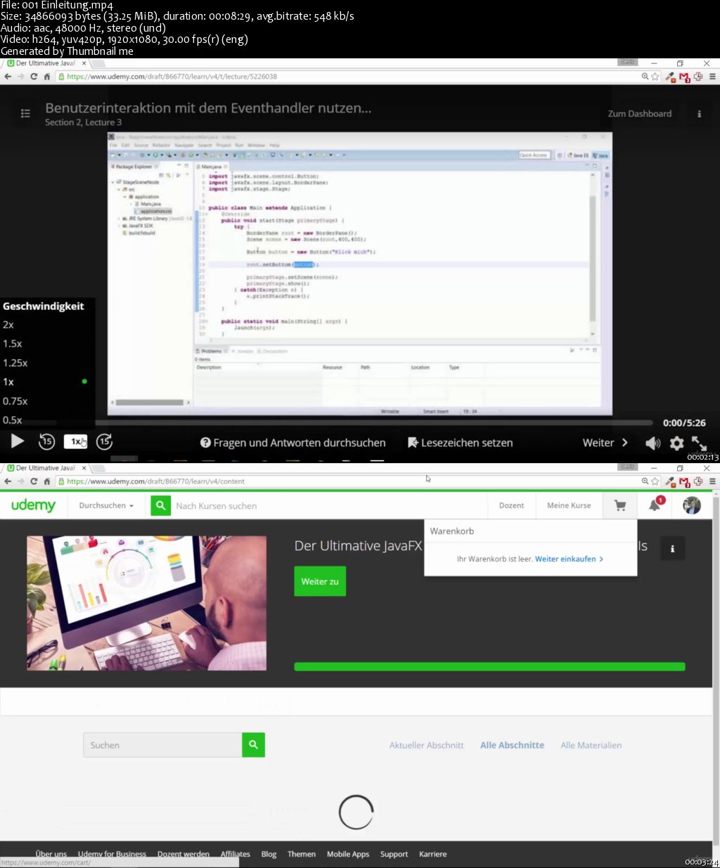The height and width of the screenshot is (868, 720).
Task: Reload the lecture page browser
Action: point(34,77)
